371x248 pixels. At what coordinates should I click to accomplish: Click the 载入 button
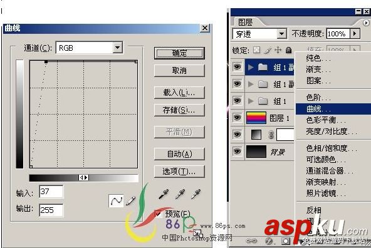[x=179, y=93]
